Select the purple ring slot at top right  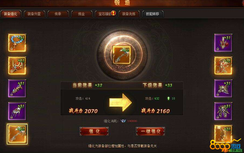point(223,43)
